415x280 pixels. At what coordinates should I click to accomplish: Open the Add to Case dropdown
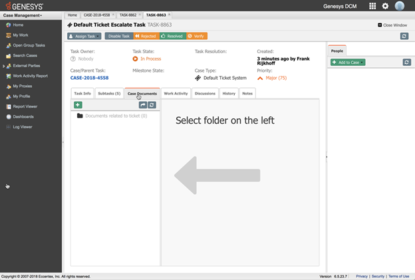pyautogui.click(x=348, y=63)
